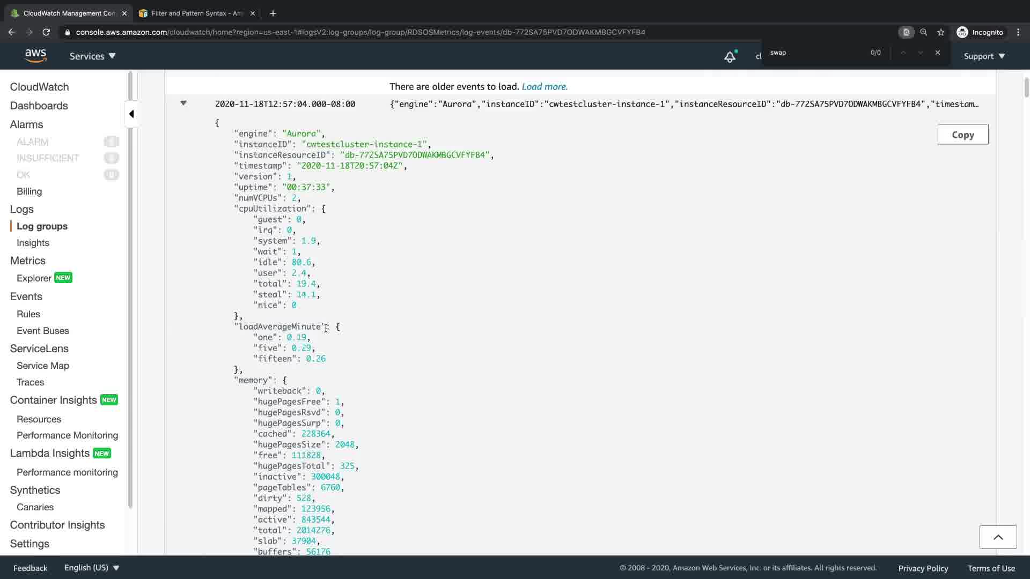The image size is (1030, 579).
Task: Go to the previous find result arrow
Action: pos(903,53)
